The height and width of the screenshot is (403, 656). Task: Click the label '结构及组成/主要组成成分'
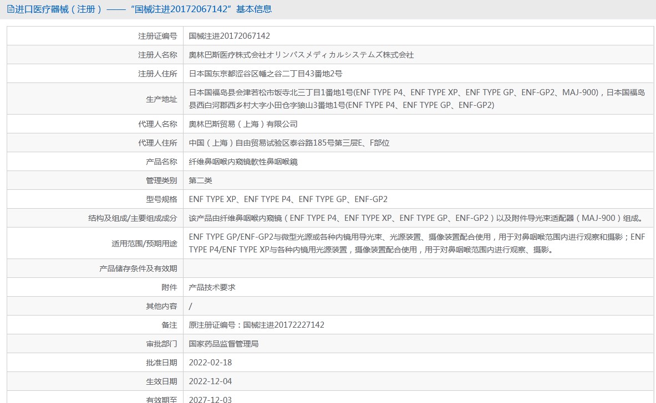[133, 218]
